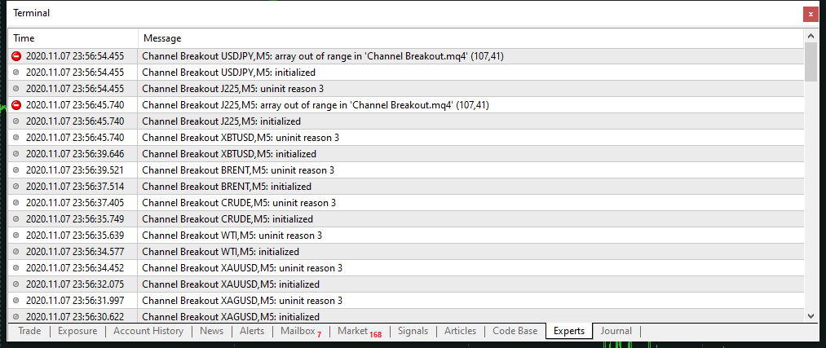Click gray info icon on WTI initialized row
Viewport: 826px width, 348px height.
pyautogui.click(x=16, y=252)
